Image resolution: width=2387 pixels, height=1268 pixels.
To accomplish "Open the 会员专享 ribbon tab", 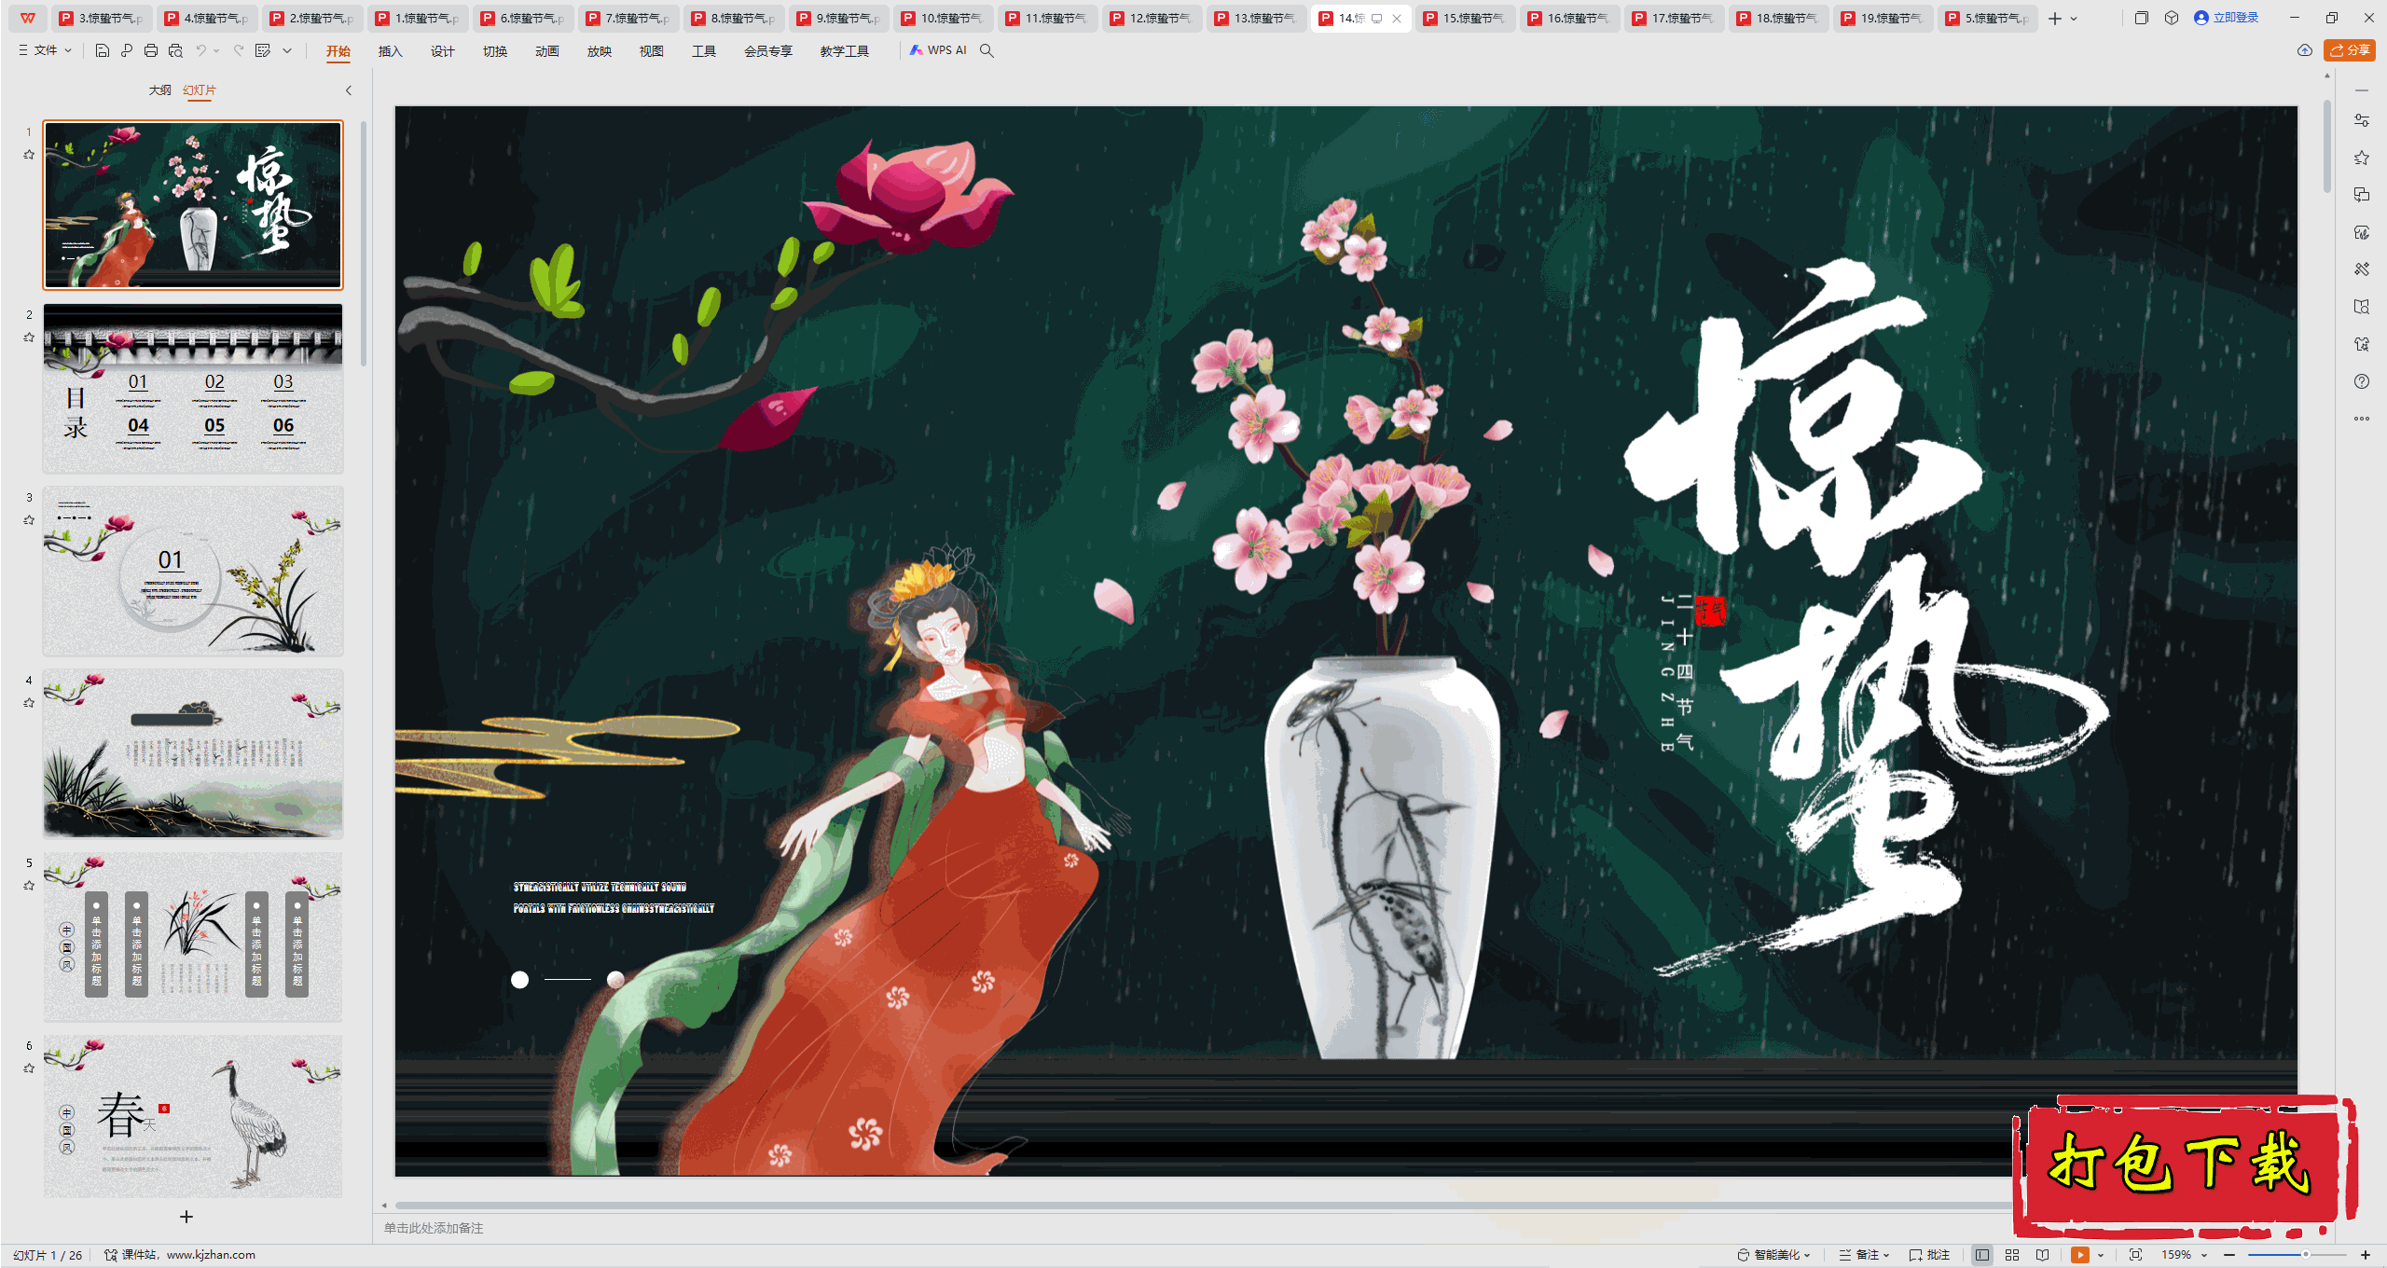I will tap(767, 51).
